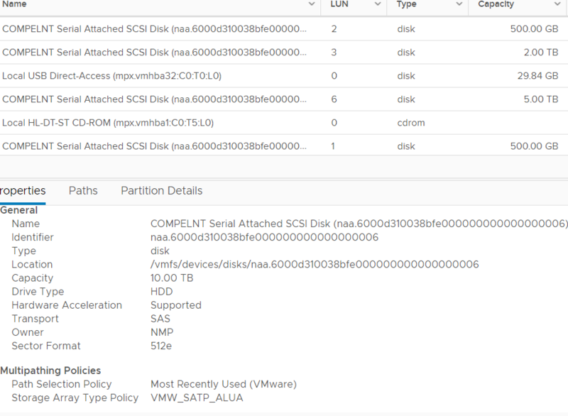Switch to the Paths tab
The width and height of the screenshot is (568, 416).
(x=82, y=190)
